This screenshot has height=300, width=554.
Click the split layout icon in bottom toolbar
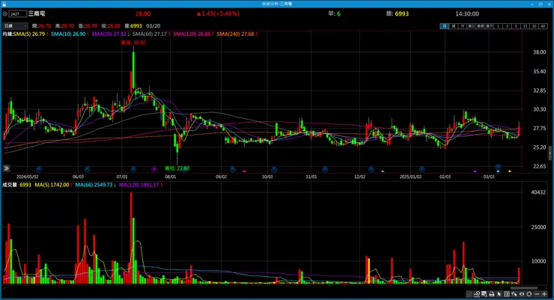coord(507,294)
